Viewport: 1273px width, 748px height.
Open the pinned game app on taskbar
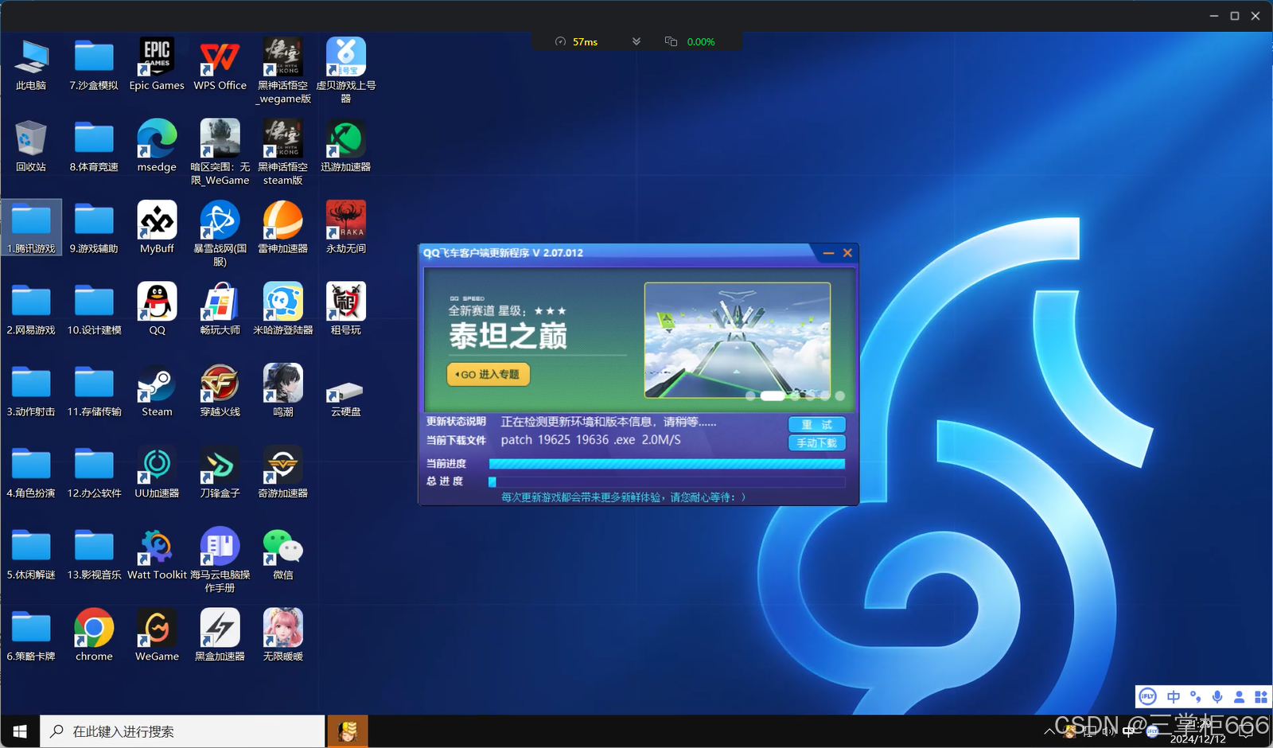coord(348,731)
